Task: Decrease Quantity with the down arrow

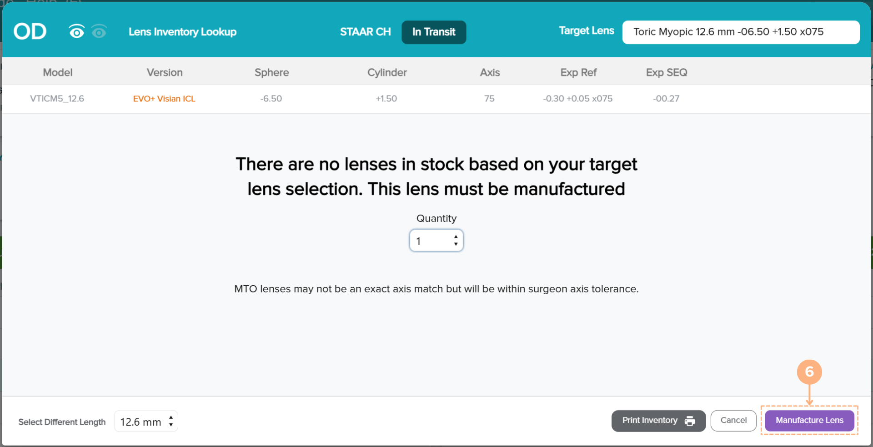Action: pyautogui.click(x=456, y=244)
